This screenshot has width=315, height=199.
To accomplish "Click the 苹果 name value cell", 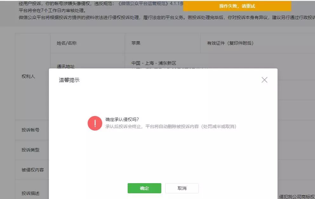I will [x=163, y=43].
